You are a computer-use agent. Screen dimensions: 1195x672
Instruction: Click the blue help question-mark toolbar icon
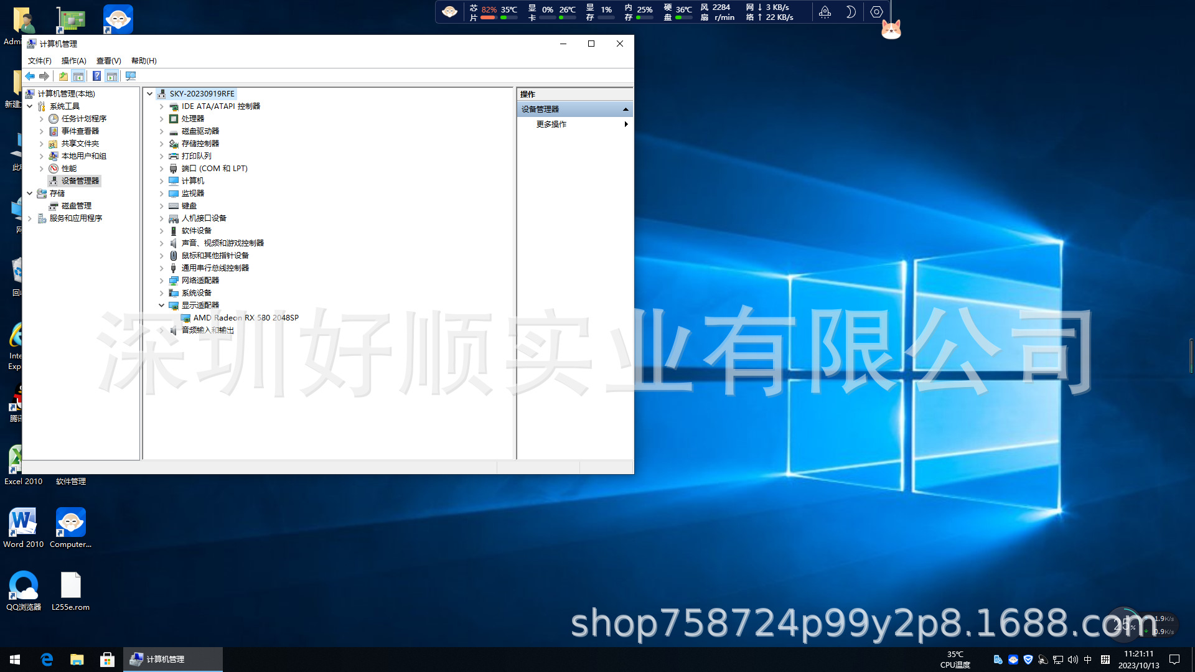[x=96, y=76]
